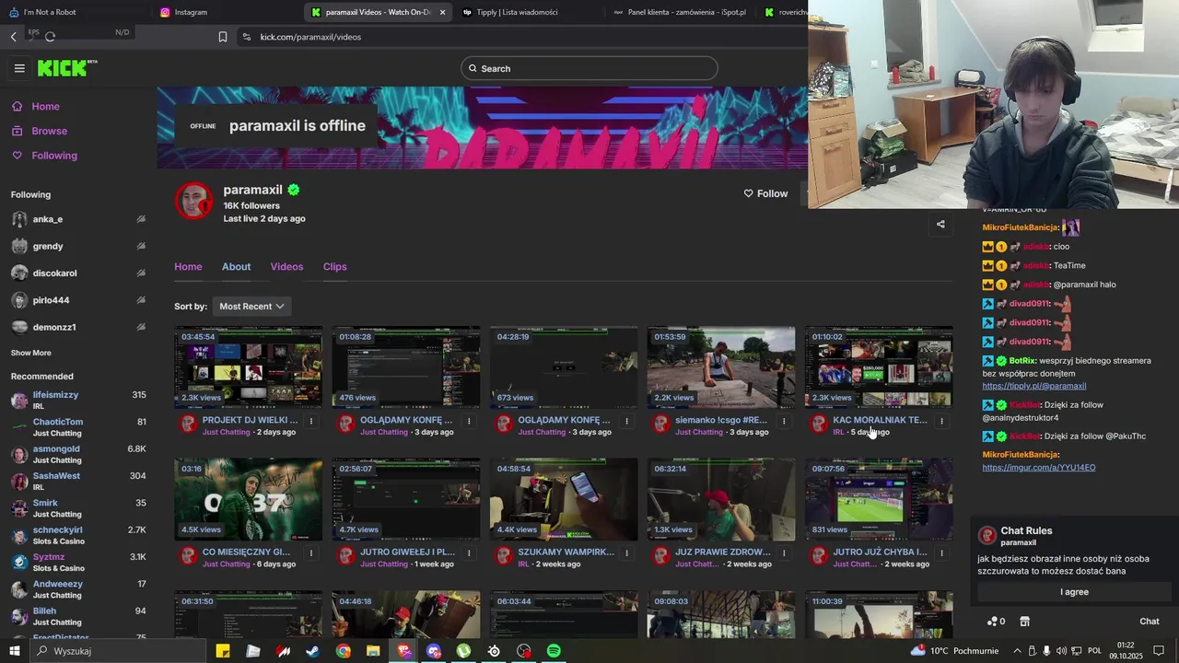This screenshot has width=1179, height=663.
Task: Show hidden system tray icons
Action: coord(1017,651)
